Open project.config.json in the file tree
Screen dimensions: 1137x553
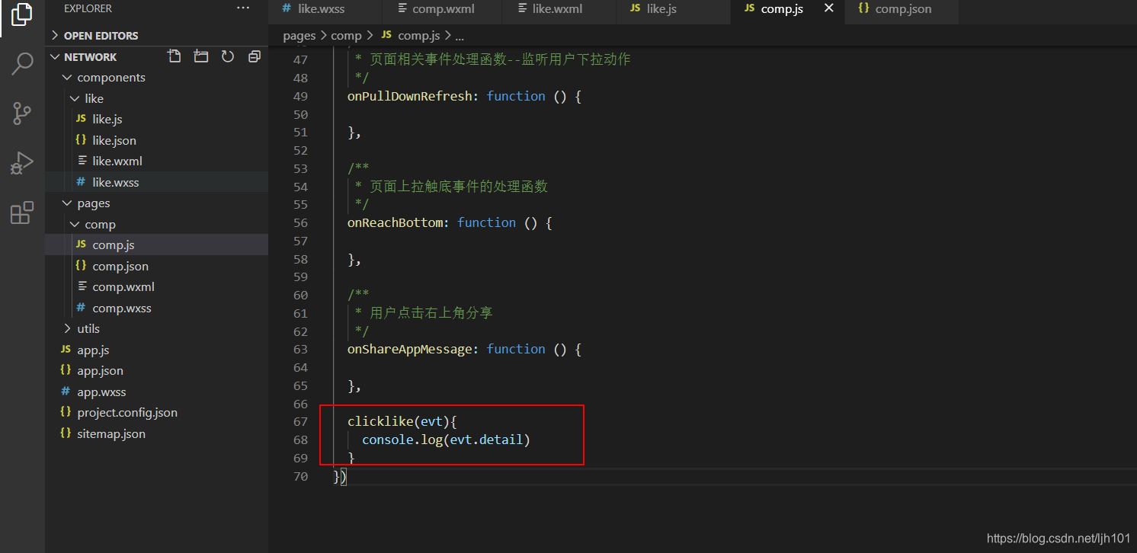pyautogui.click(x=156, y=413)
